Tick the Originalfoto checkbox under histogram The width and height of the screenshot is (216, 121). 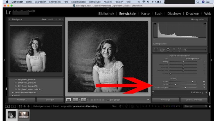154,44
